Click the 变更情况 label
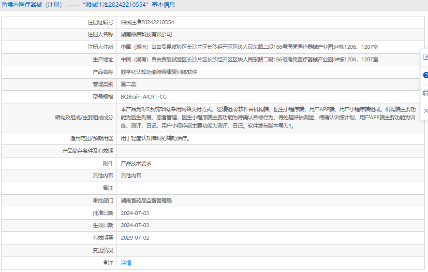This screenshot has width=428, height=272. pyautogui.click(x=103, y=250)
